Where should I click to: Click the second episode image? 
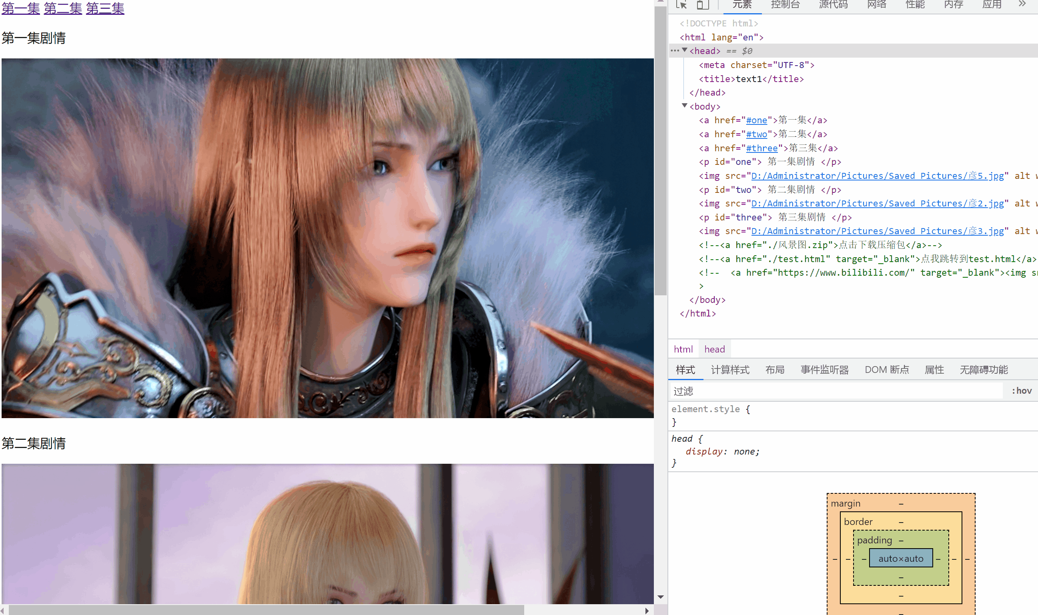(327, 534)
